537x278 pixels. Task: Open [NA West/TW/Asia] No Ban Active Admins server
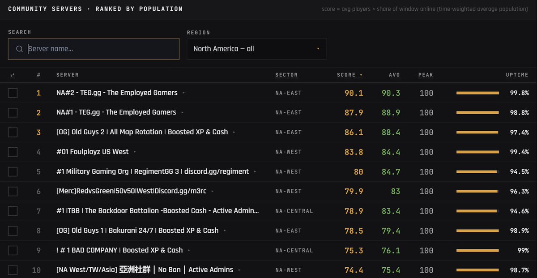[145, 270]
